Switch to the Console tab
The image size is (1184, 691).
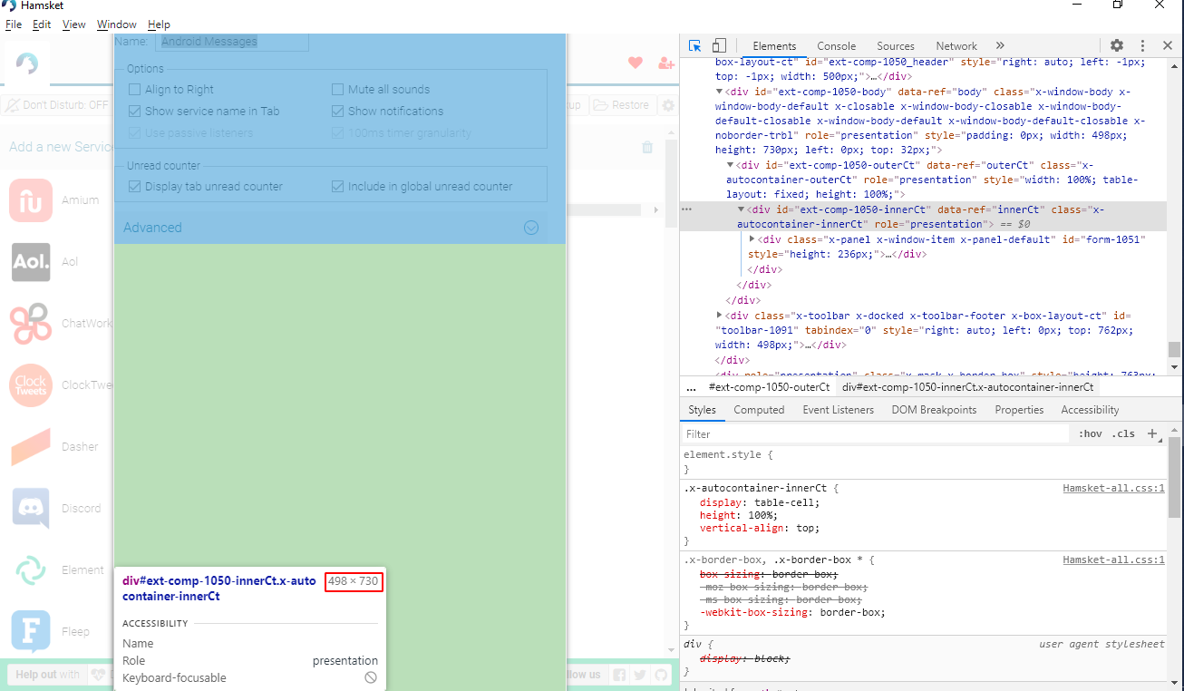point(836,46)
